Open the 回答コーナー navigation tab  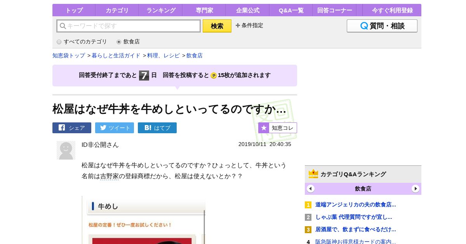tap(334, 10)
